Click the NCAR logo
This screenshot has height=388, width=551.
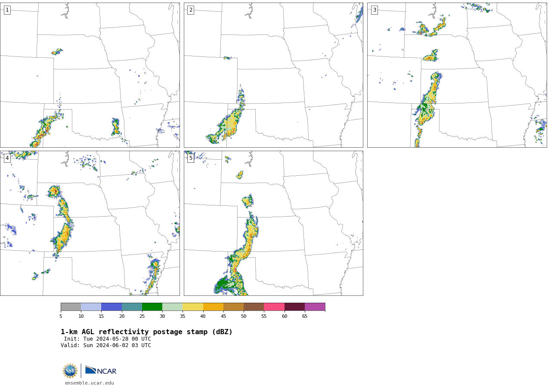point(101,370)
